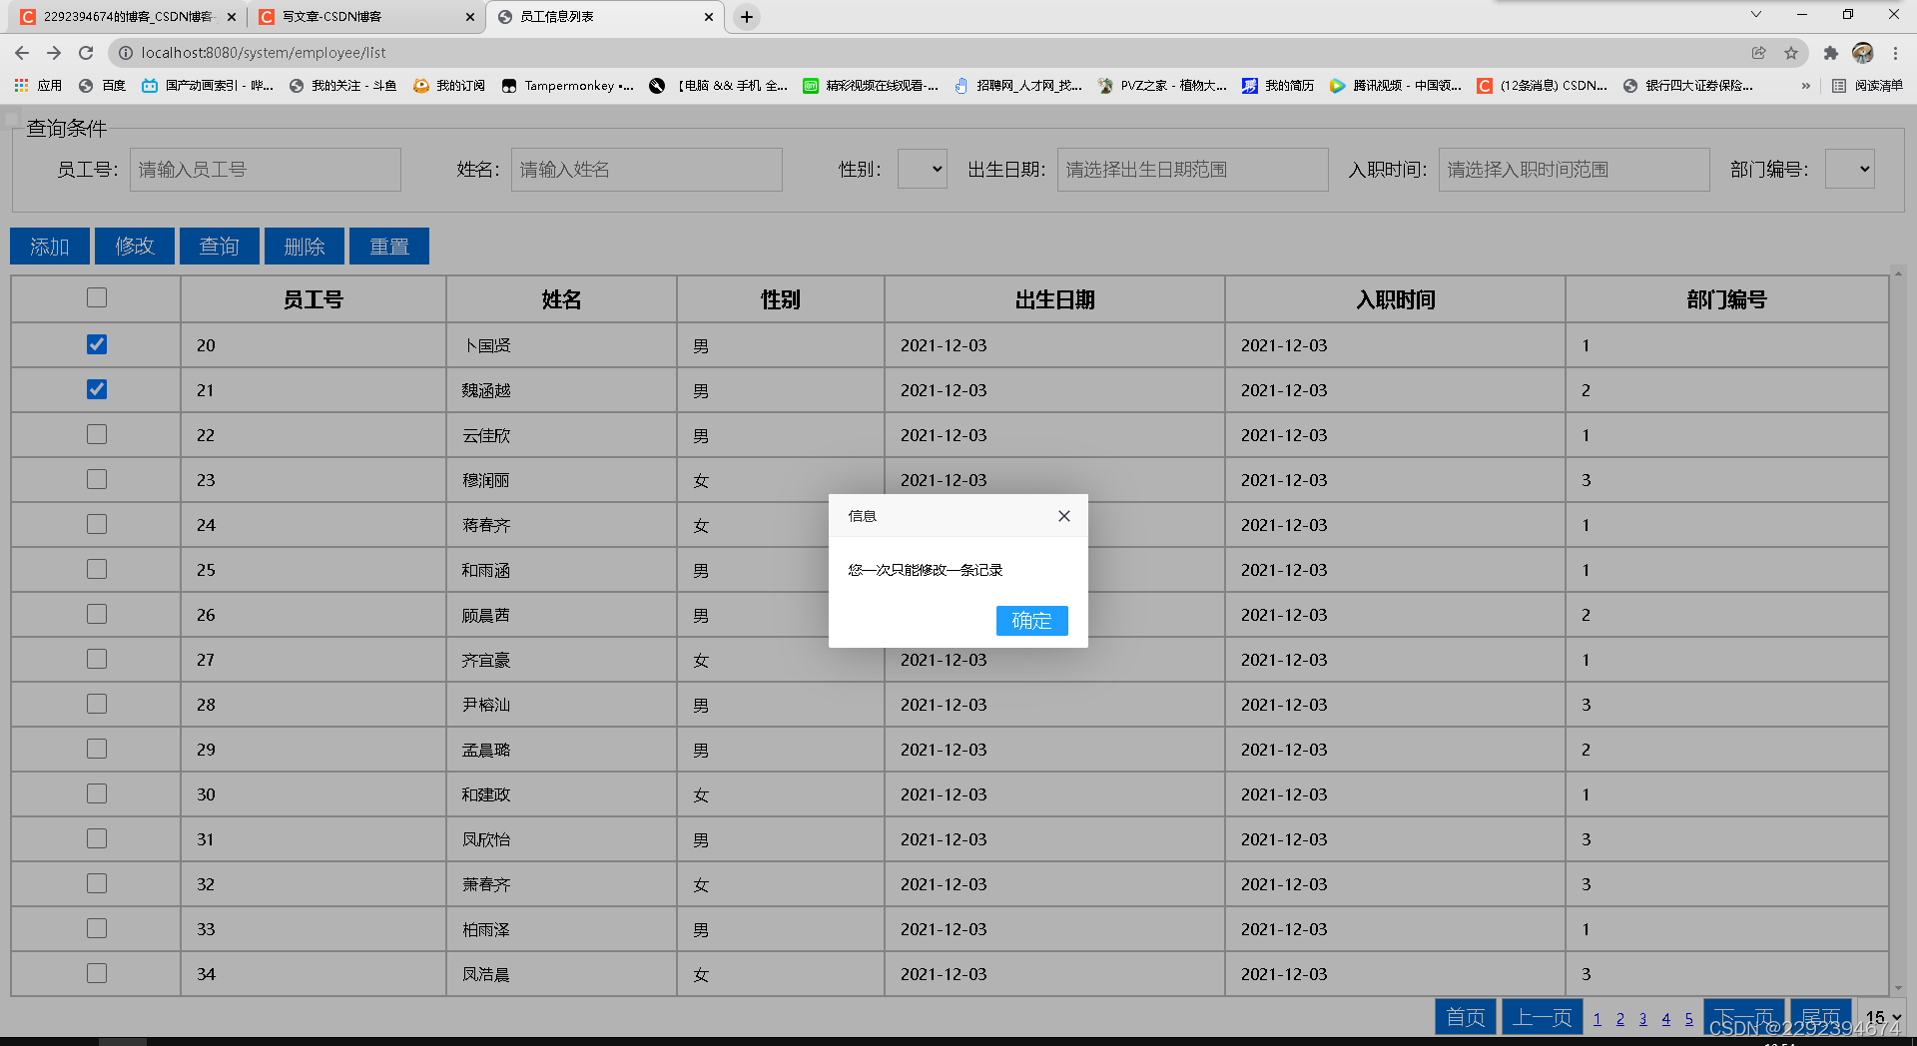Click the 添加 button
This screenshot has width=1917, height=1046.
pos(50,247)
